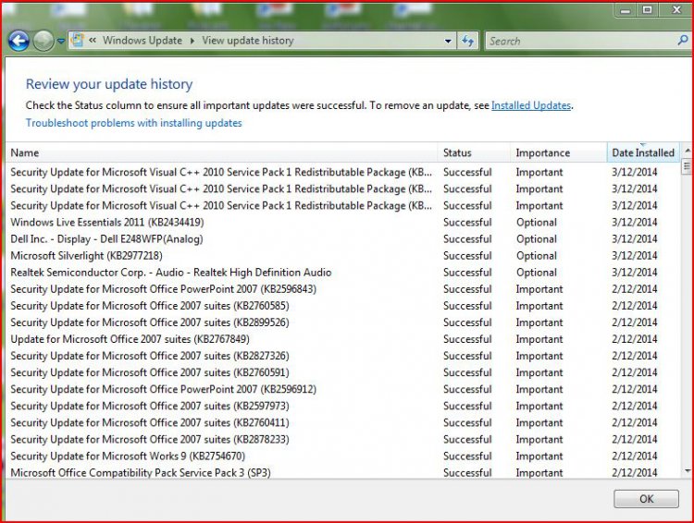Screen dimensions: 694x523
Task: Open the Installed Updates link
Action: 530,105
